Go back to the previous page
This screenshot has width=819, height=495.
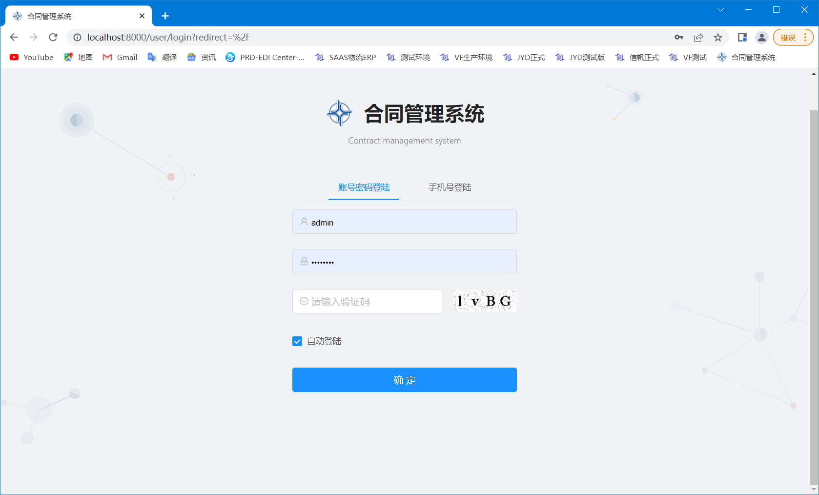(14, 37)
